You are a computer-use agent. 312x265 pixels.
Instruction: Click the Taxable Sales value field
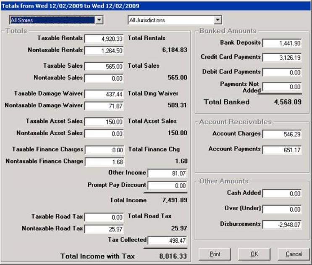coord(104,66)
